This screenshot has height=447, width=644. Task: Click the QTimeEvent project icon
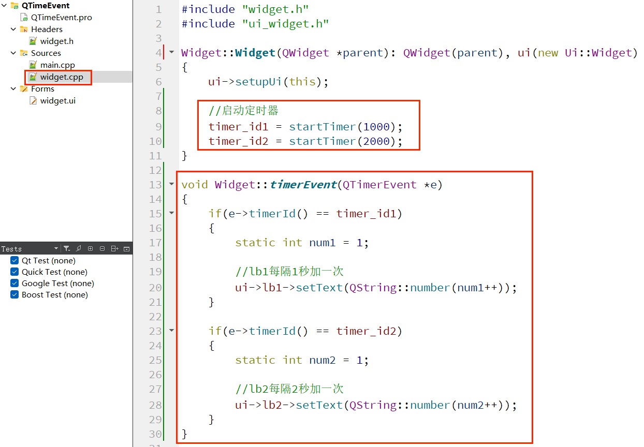14,6
